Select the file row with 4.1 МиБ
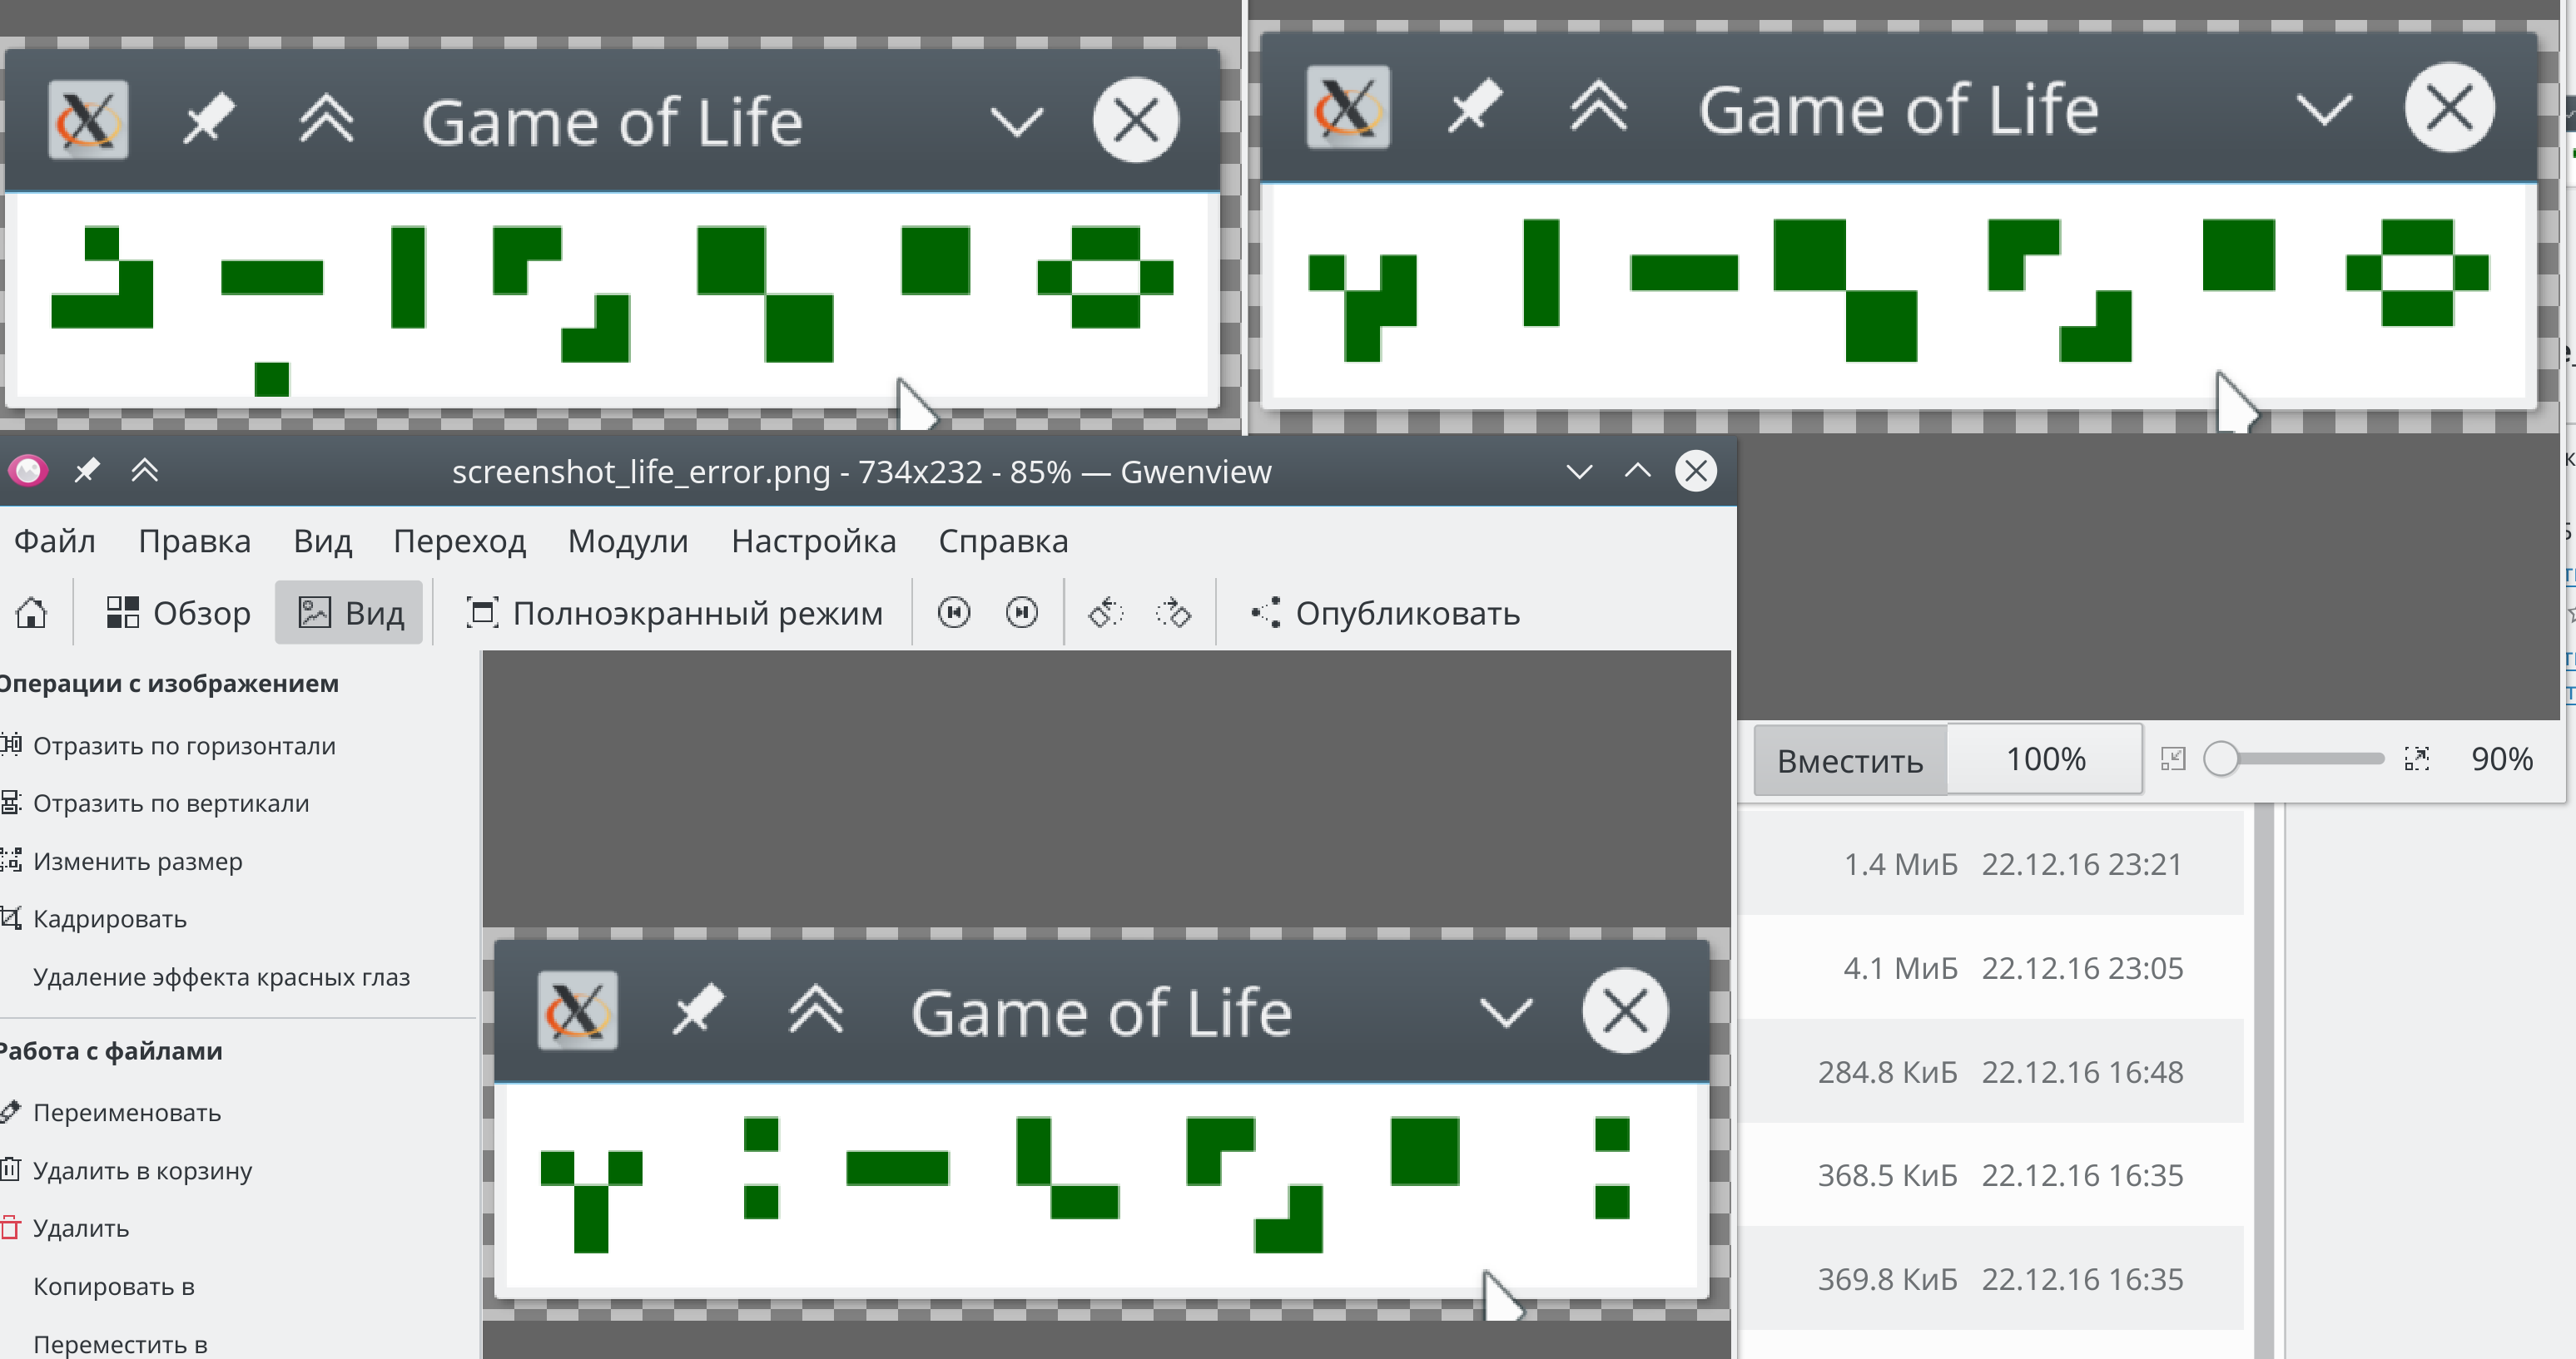The width and height of the screenshot is (2576, 1359). (1990, 967)
